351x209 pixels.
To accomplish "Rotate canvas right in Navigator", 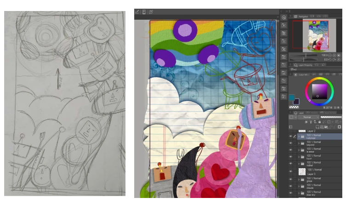I will tap(334, 60).
